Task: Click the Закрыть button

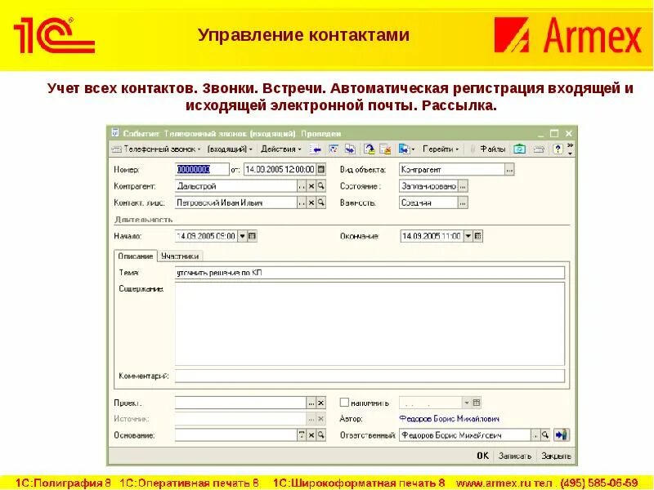Action: 556,456
